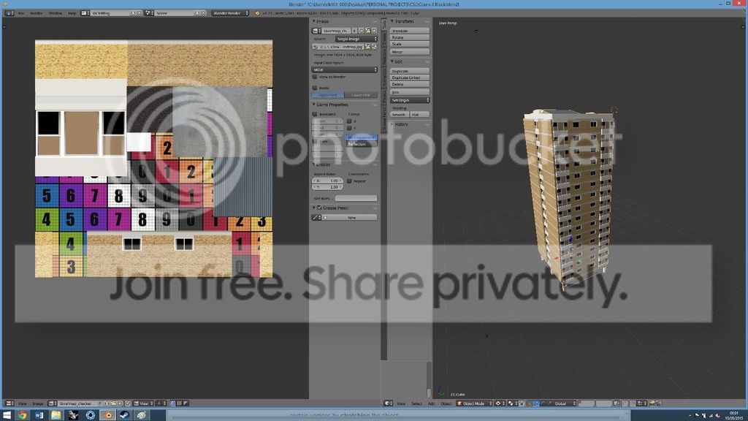This screenshot has width=748, height=421.
Task: Open the Set Origin dropdown
Action: [x=410, y=100]
